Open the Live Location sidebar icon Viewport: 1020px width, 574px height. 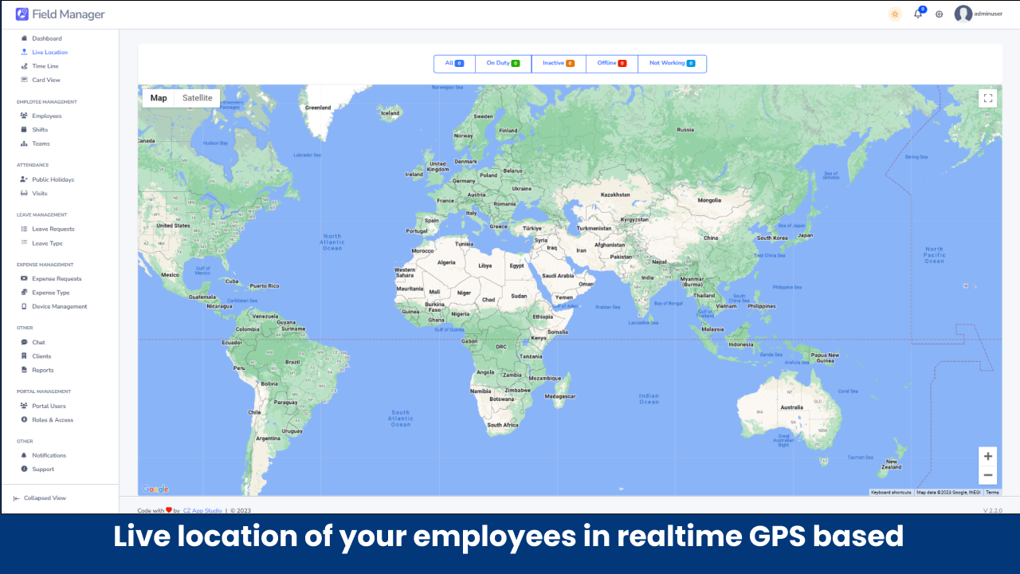(25, 52)
